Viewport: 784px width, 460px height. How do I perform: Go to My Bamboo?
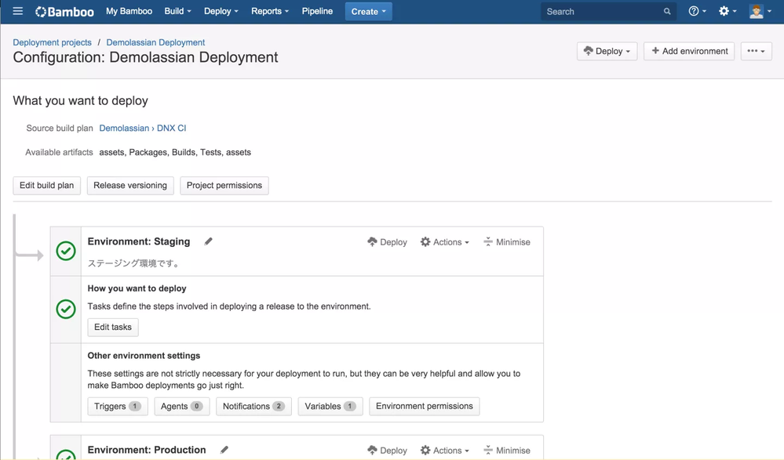(x=129, y=11)
